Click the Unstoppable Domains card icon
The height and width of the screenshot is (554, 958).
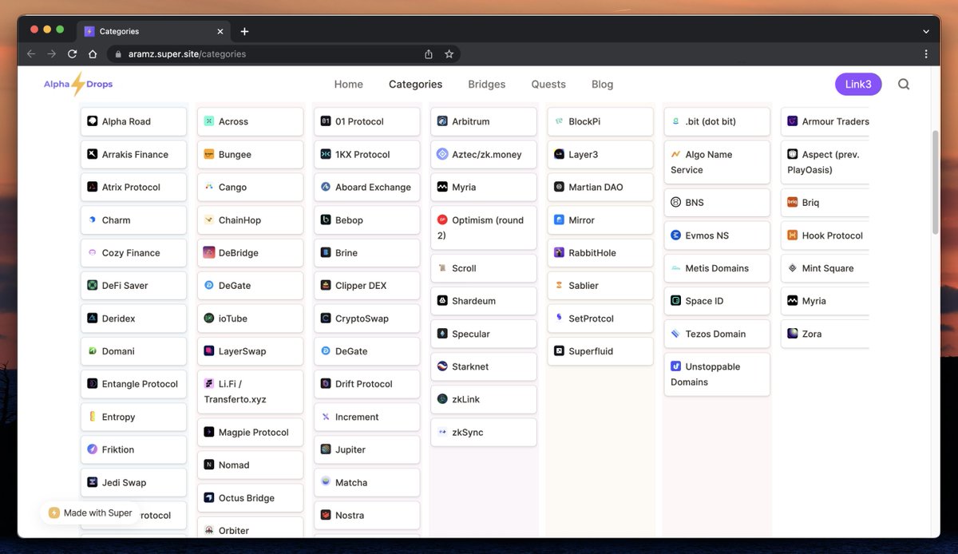pyautogui.click(x=675, y=366)
